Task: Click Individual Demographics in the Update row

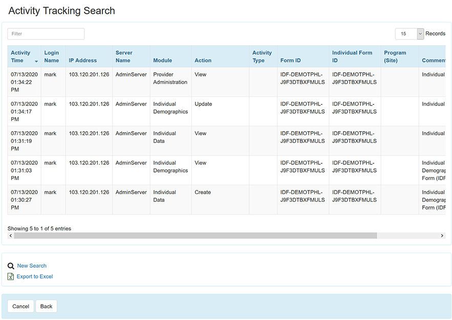Action: click(170, 108)
